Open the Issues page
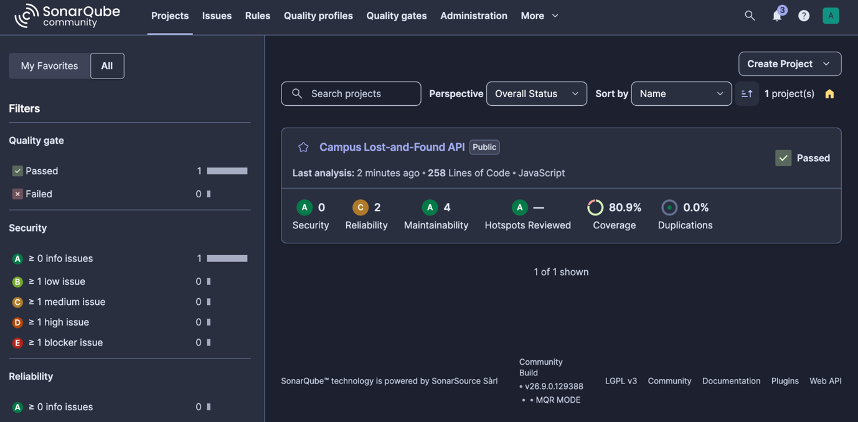 (x=217, y=16)
